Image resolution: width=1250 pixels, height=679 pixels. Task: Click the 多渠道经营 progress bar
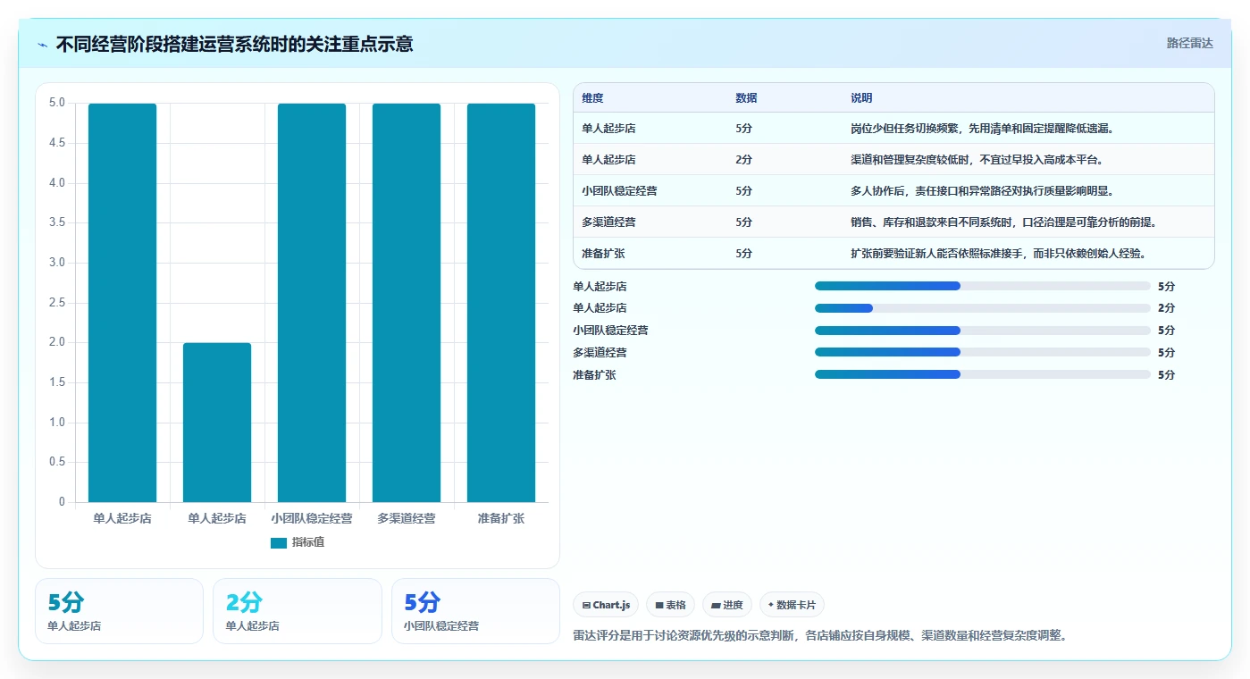[982, 352]
